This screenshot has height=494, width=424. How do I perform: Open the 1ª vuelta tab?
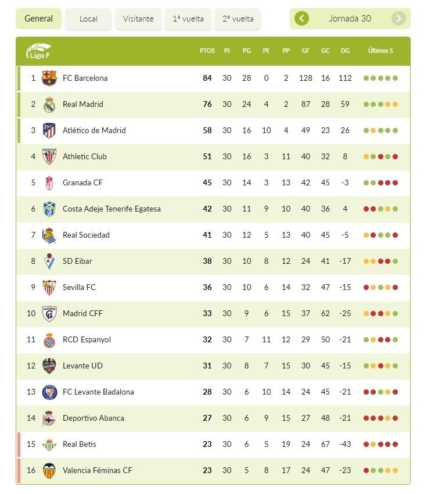tap(188, 19)
